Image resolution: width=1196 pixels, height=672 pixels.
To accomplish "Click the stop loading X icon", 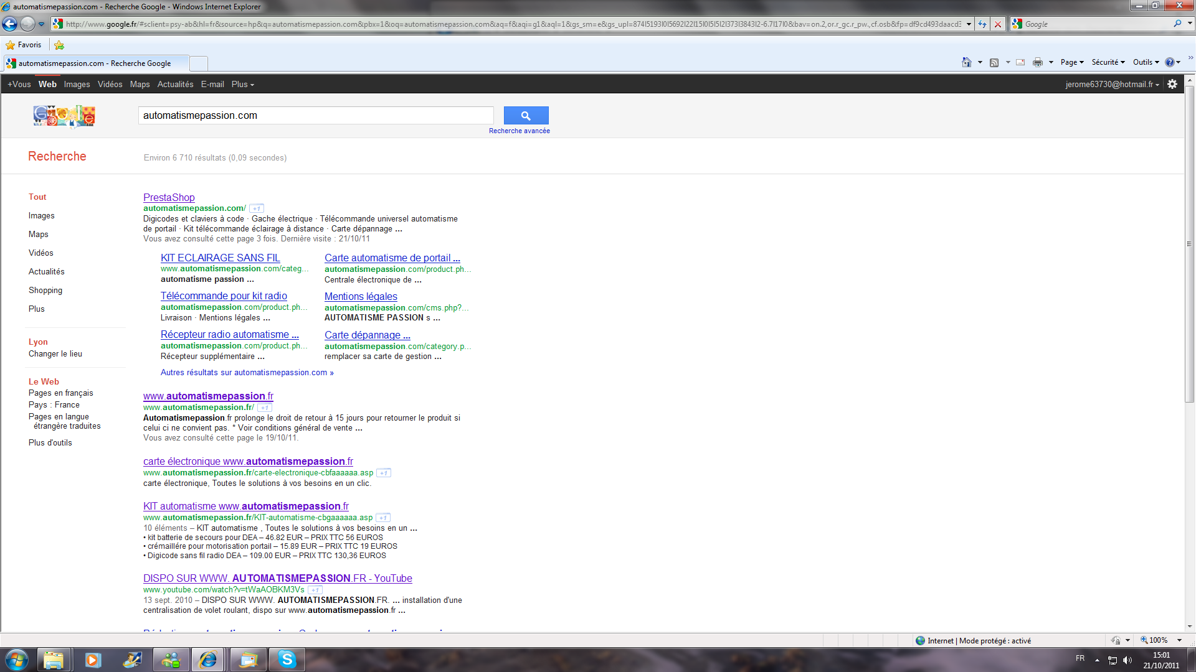I will tap(998, 24).
